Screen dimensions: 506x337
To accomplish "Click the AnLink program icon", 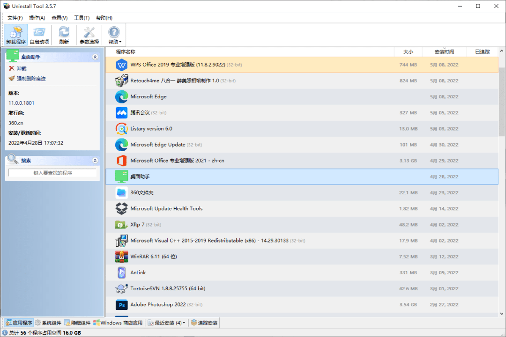I will click(x=121, y=272).
